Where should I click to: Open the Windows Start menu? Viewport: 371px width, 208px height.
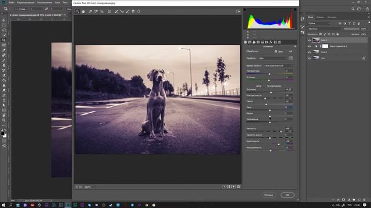click(3, 205)
